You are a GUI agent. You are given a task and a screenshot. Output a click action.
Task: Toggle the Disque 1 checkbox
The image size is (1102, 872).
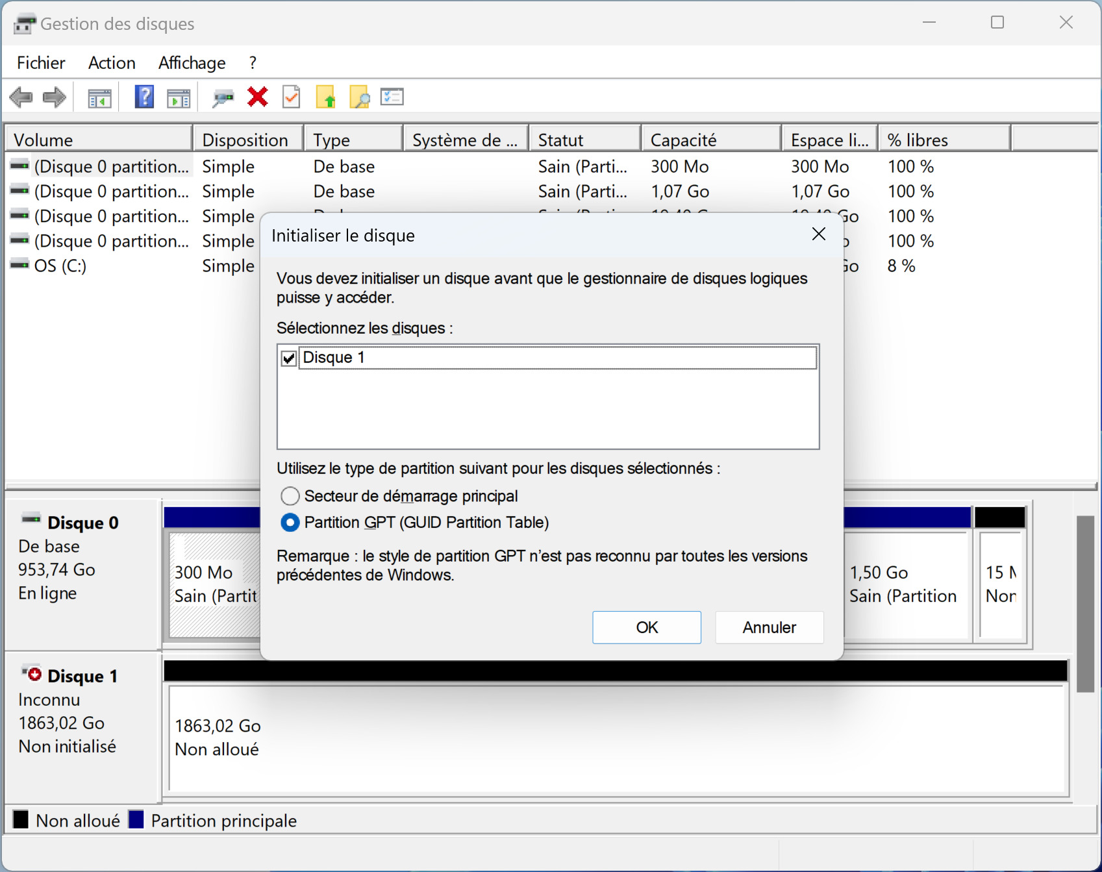point(289,358)
